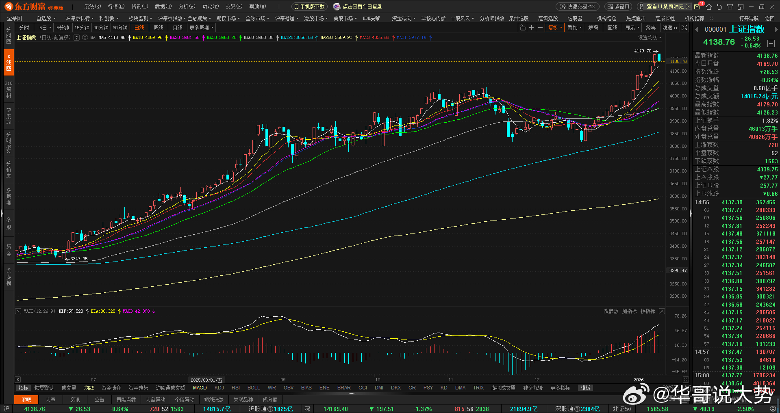Click the 隐藏 panel collapse button
Viewport: 780px width, 413px height.
(670, 28)
